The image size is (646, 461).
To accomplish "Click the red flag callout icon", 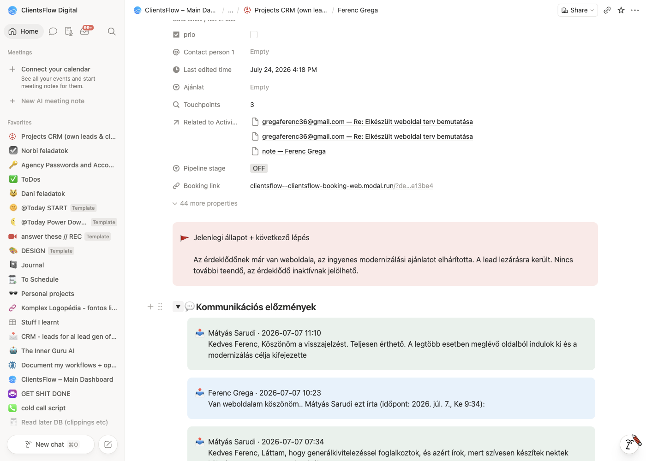I will (x=184, y=238).
